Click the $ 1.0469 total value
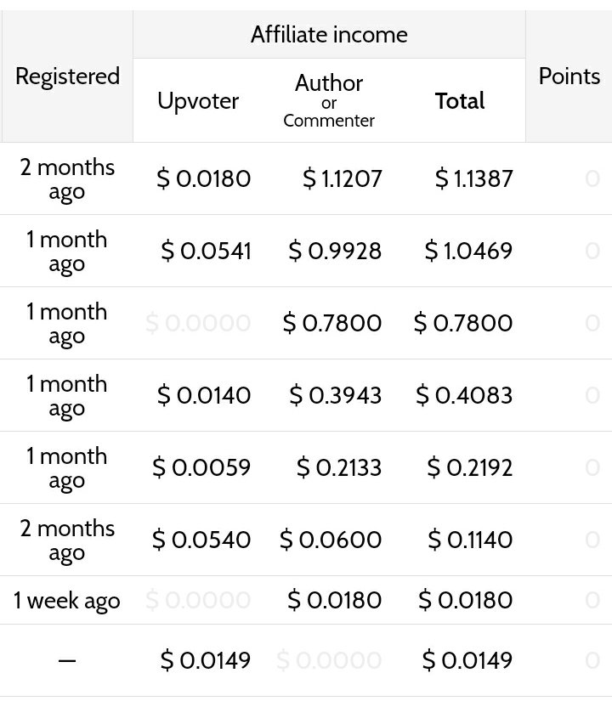612x707 pixels. [x=468, y=251]
